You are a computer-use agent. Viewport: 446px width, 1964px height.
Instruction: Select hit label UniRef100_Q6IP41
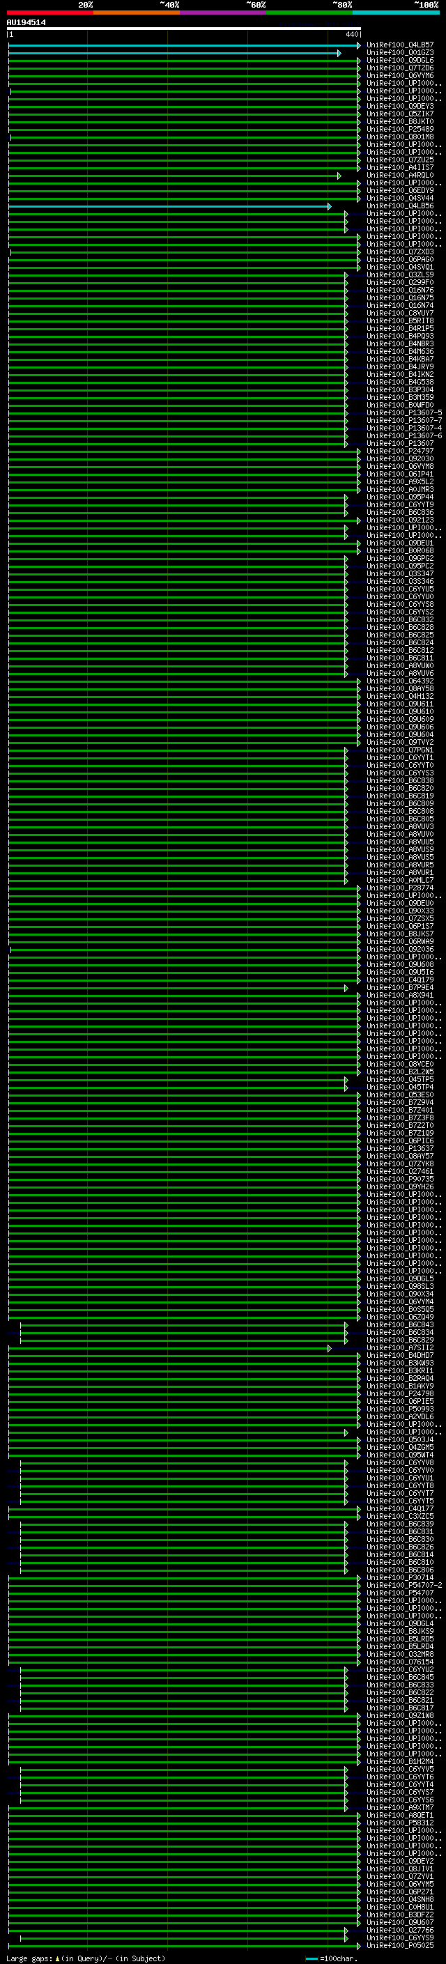[x=400, y=474]
